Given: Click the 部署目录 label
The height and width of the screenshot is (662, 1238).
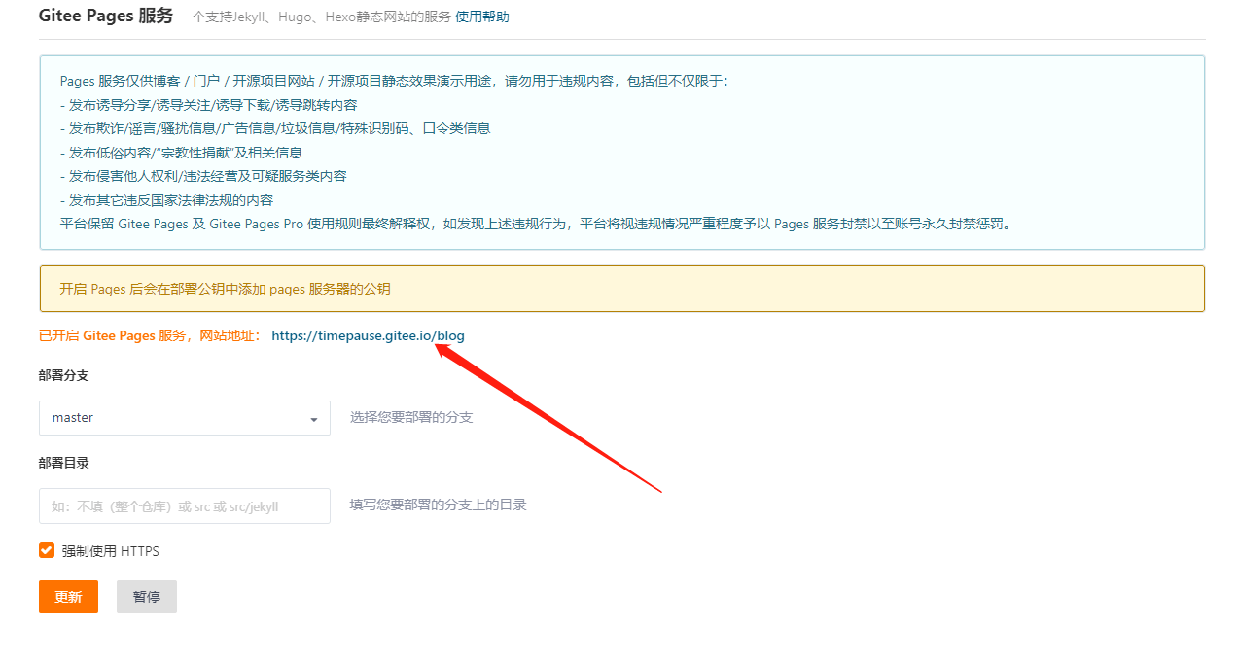Looking at the screenshot, I should (64, 463).
